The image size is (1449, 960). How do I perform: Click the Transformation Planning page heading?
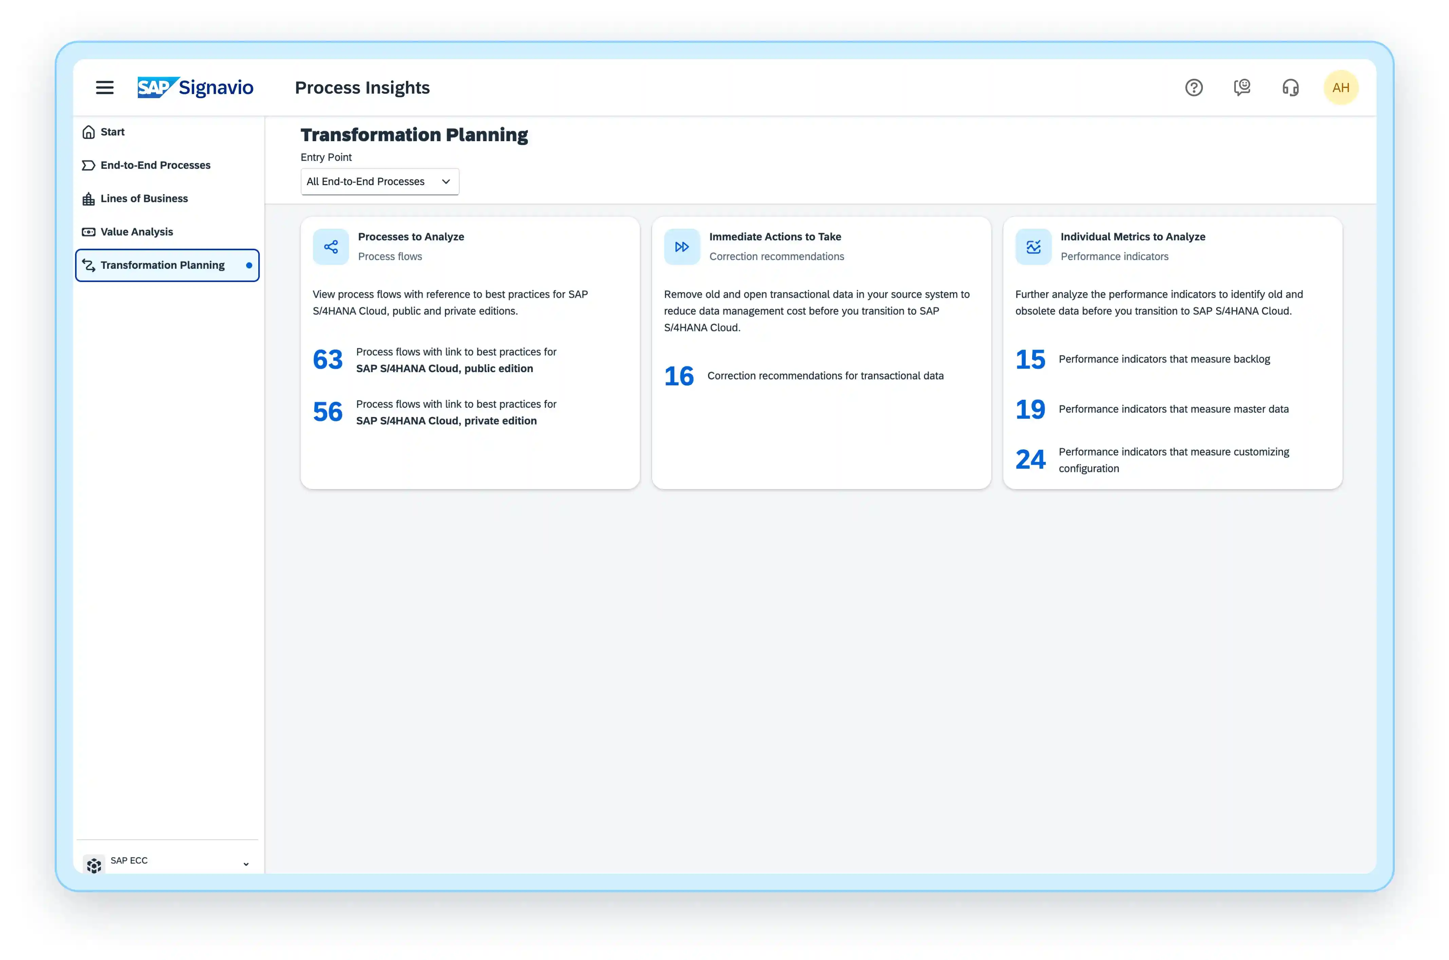[x=414, y=135]
